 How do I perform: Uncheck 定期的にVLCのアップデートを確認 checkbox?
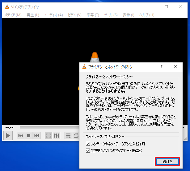88,150
